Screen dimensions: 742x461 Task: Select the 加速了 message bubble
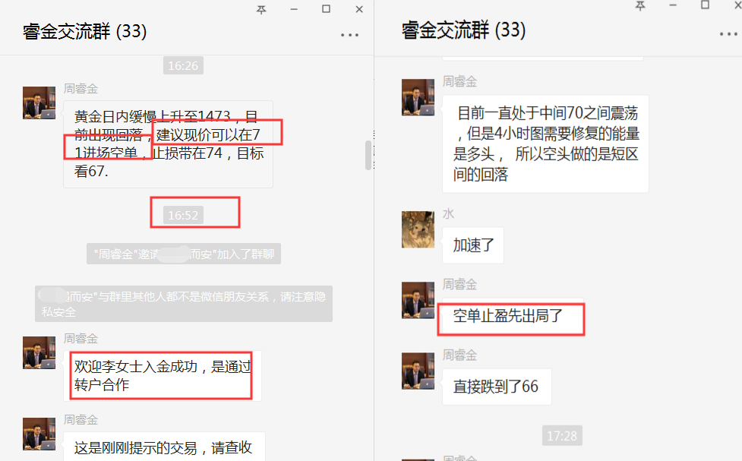click(472, 245)
